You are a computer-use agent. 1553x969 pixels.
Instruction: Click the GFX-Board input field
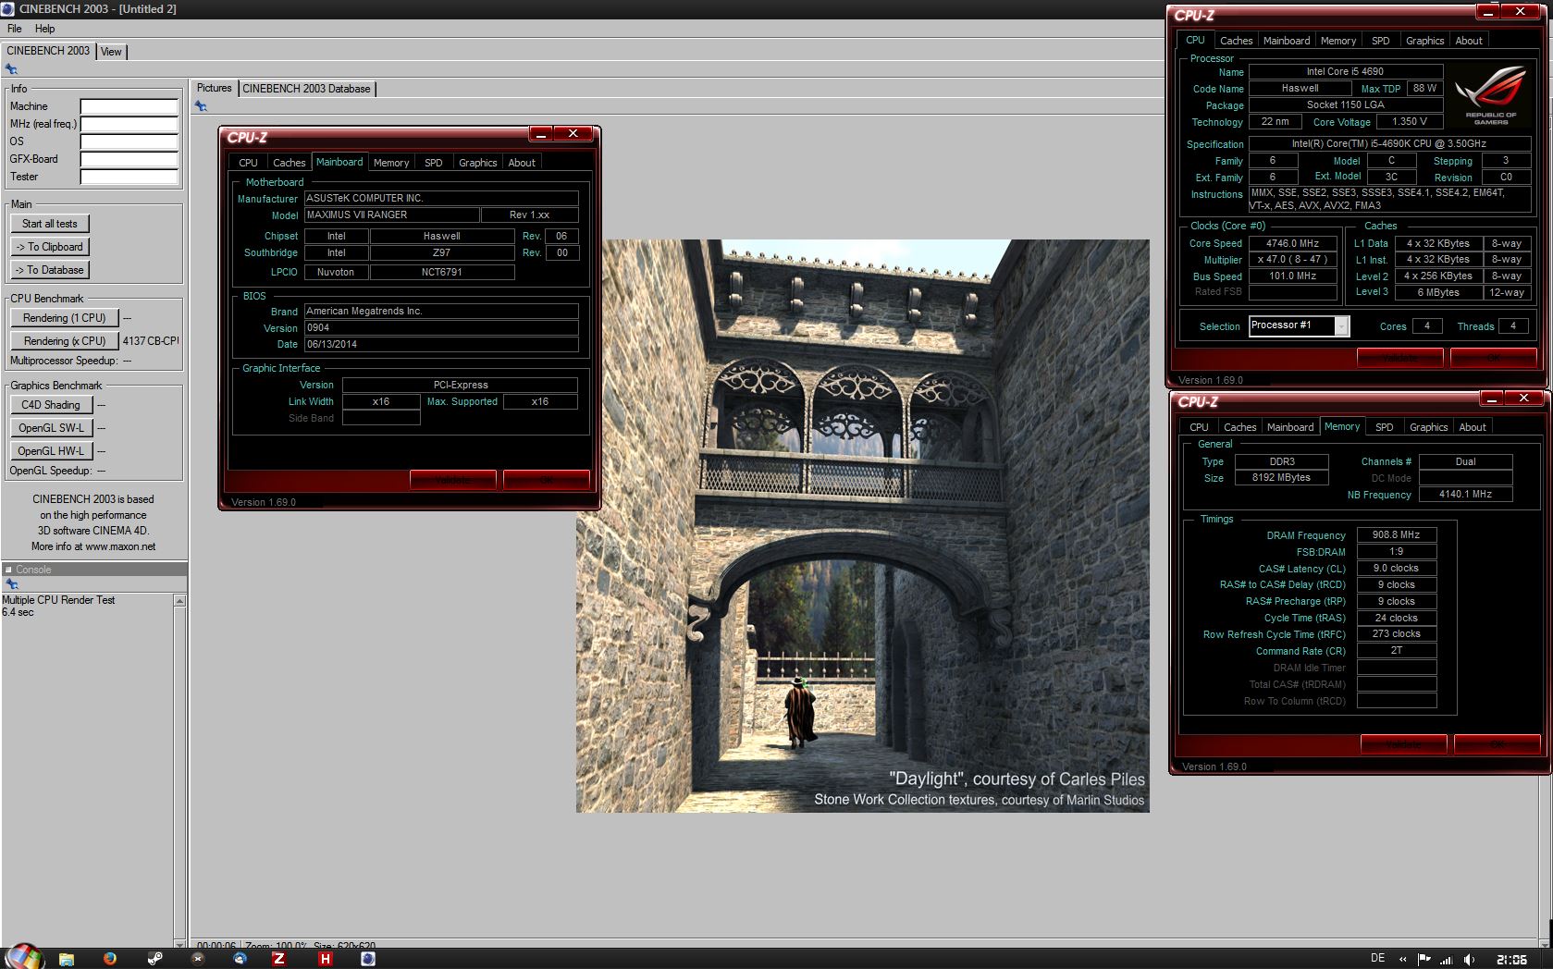(x=129, y=159)
